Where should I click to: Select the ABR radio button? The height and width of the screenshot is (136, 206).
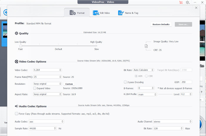136,76
